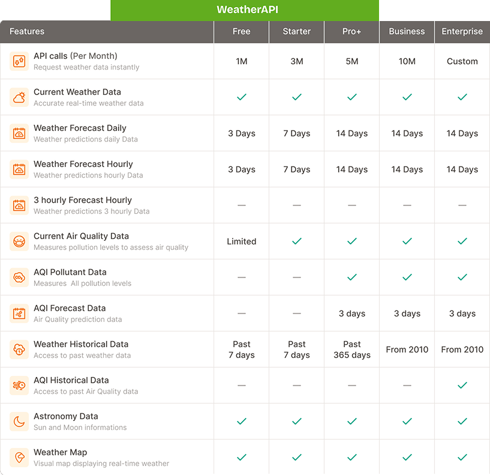Screen dimensions: 490x475
Task: Click Pro+ checkmark for AQI Pollutant Data
Action: [x=351, y=277]
